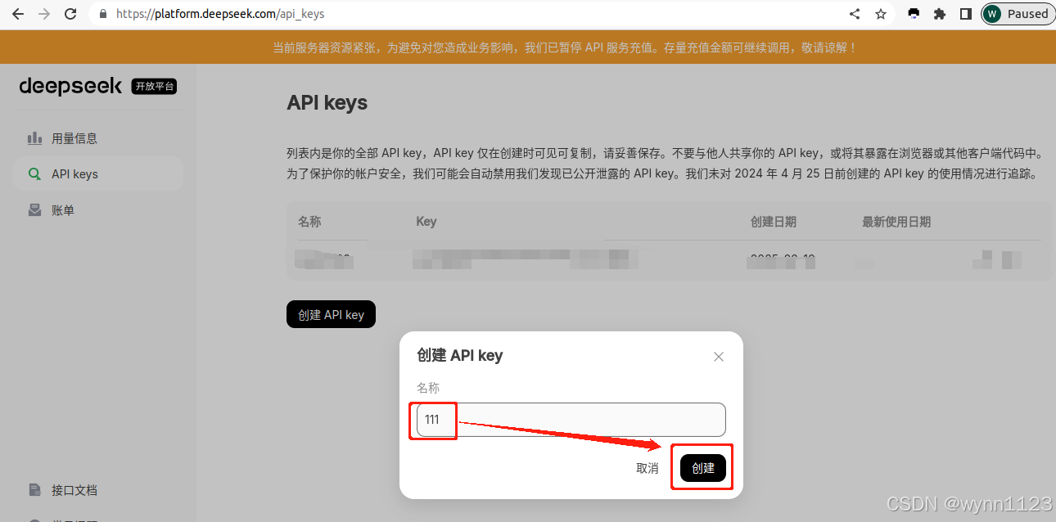Open the Extensions puzzle icon
The height and width of the screenshot is (522, 1056).
(940, 14)
